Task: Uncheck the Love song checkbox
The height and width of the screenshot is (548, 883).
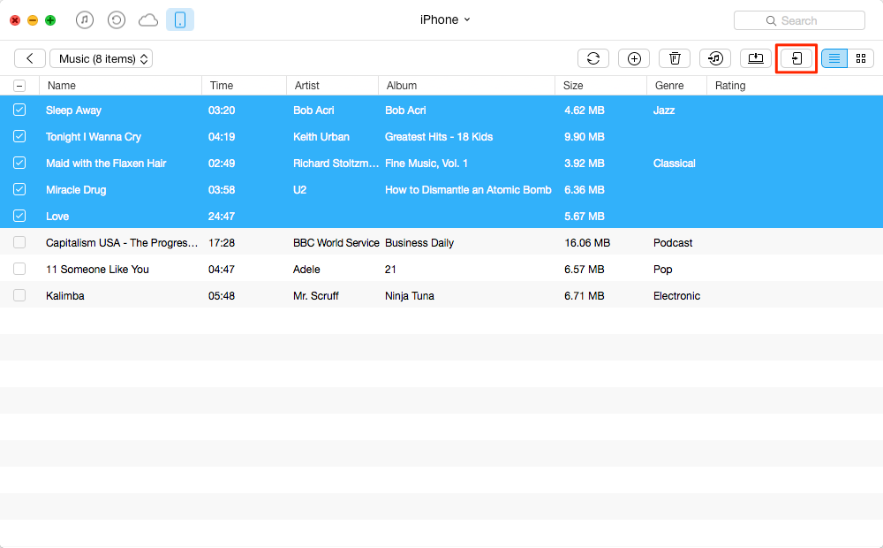Action: point(19,216)
